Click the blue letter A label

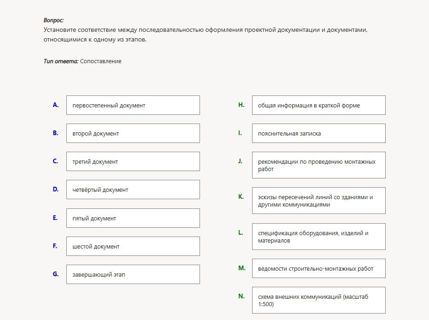pos(56,105)
